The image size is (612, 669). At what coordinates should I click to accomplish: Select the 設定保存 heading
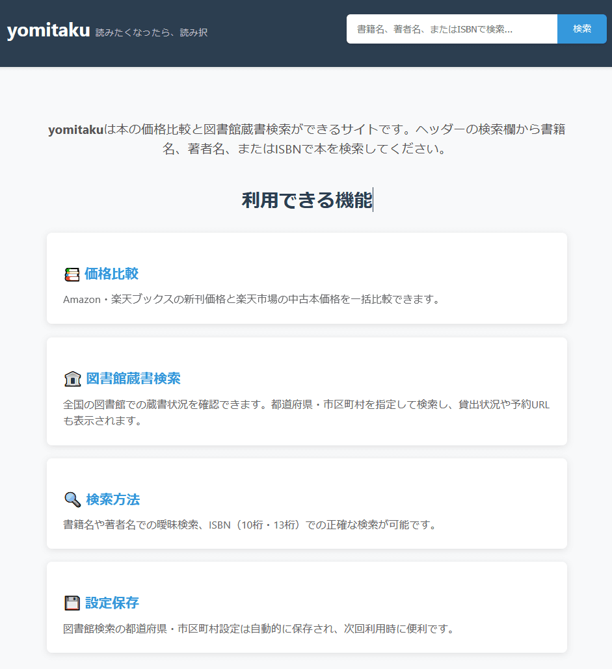(x=112, y=603)
